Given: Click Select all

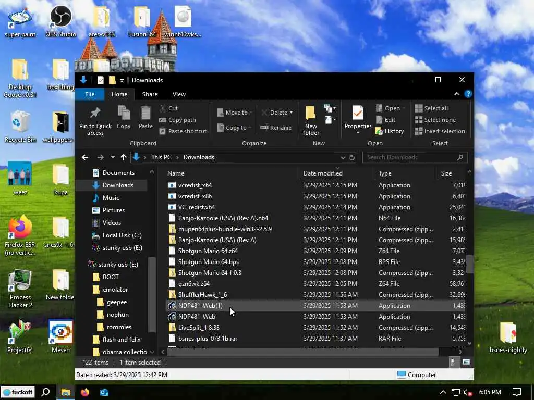Looking at the screenshot, I should (431, 108).
